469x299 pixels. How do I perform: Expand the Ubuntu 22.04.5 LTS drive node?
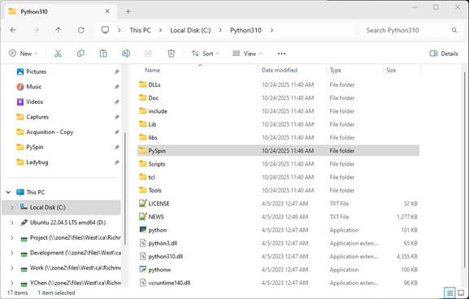11,223
